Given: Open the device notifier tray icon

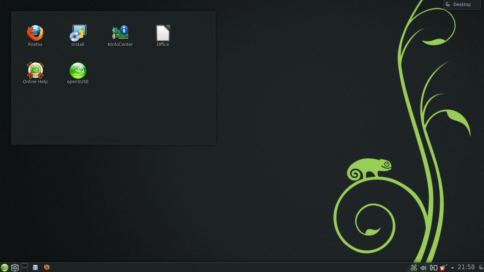Looking at the screenshot, I should click(x=433, y=268).
